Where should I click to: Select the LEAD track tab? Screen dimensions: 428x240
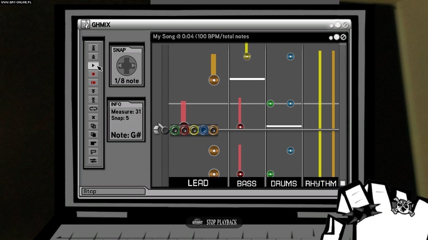(x=198, y=182)
